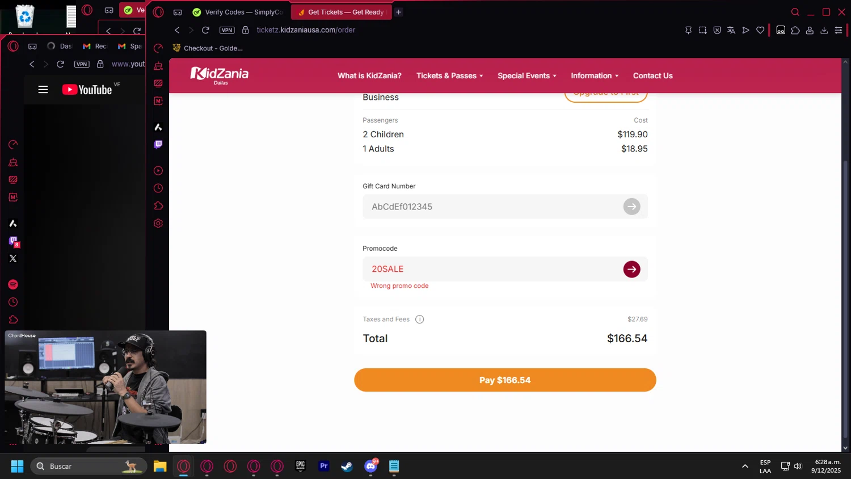Select the Get Tickets — Get Ready tab
The width and height of the screenshot is (851, 479).
341,12
